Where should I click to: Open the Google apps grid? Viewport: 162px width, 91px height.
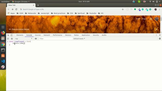pyautogui.click(x=151, y=19)
